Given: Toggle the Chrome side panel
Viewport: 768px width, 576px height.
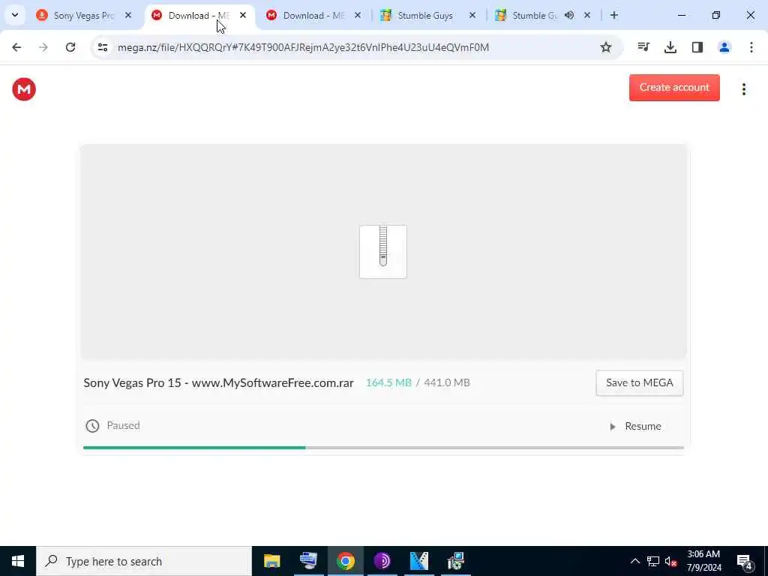Looking at the screenshot, I should point(697,47).
